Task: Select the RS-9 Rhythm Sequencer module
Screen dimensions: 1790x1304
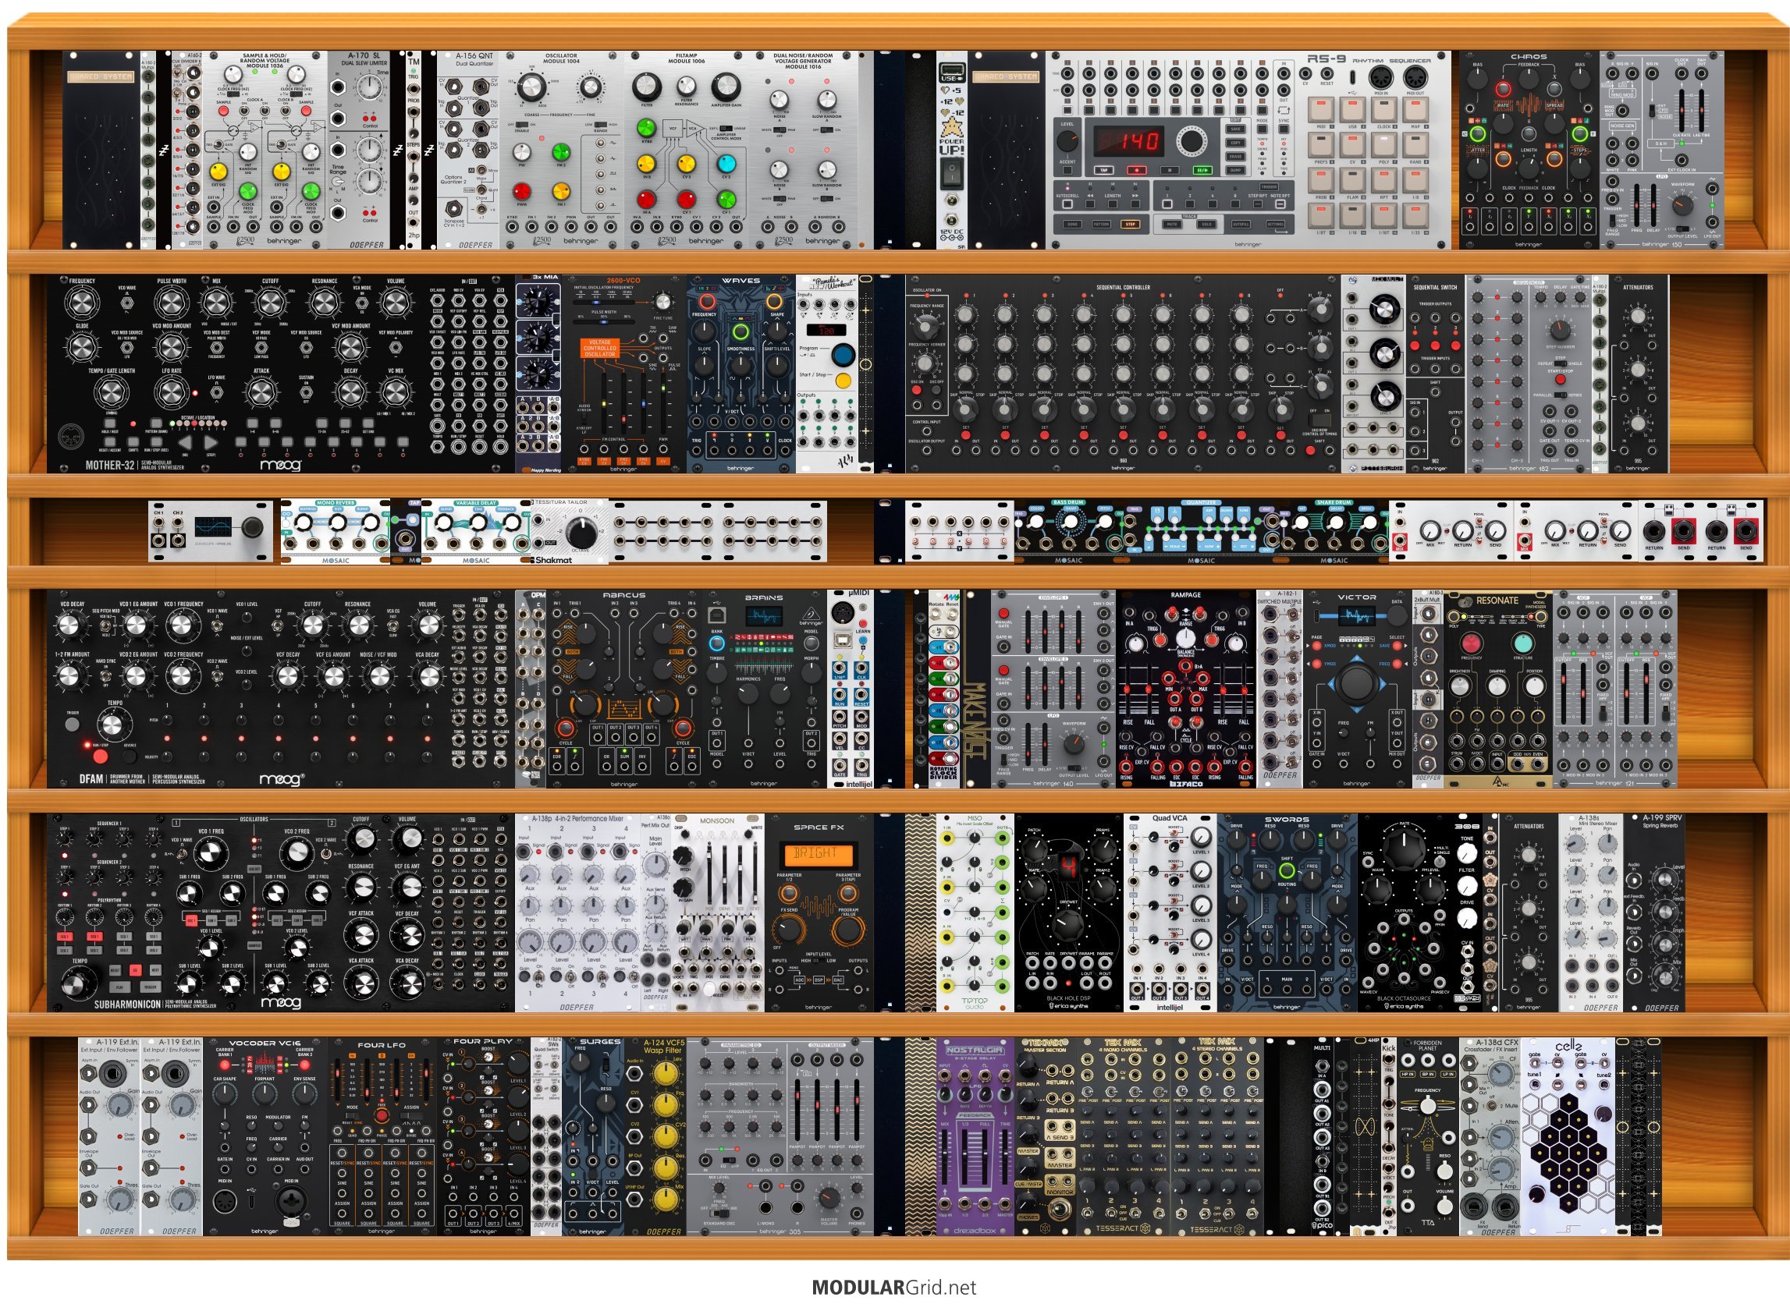Action: coord(1248,150)
